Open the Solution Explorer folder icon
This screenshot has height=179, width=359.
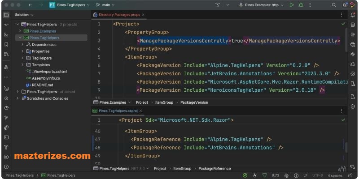(6, 15)
